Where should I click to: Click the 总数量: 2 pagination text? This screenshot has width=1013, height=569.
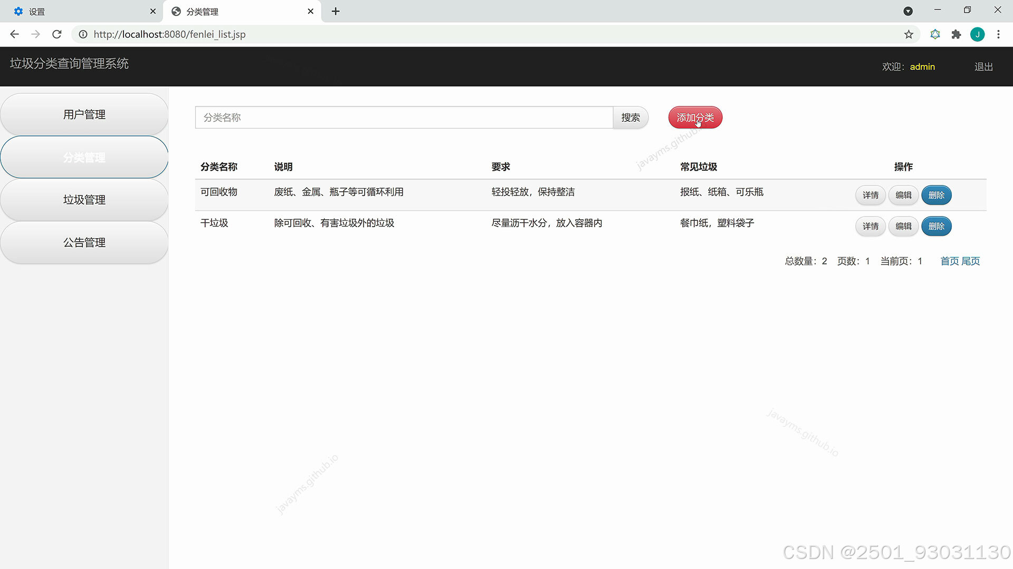click(806, 261)
